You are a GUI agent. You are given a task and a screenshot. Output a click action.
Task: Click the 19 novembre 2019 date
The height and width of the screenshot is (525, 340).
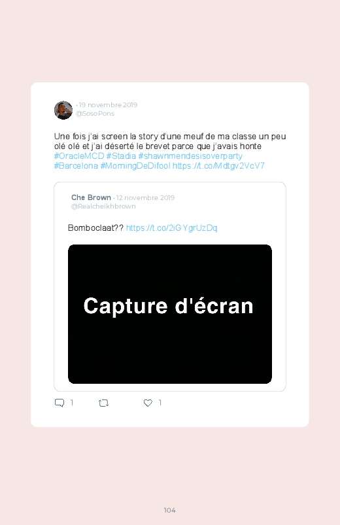[108, 105]
